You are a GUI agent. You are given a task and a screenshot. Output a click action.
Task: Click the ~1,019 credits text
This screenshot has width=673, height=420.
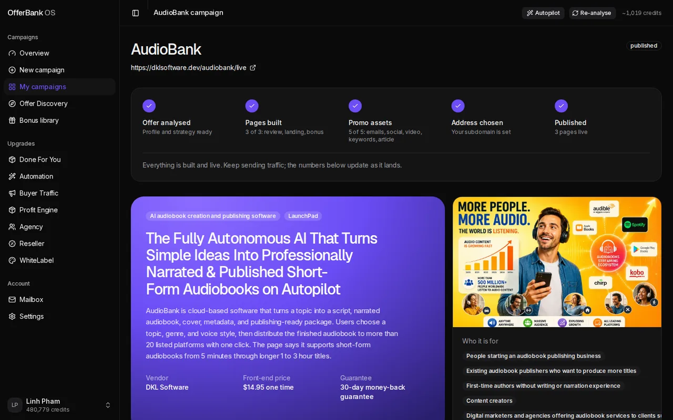click(641, 13)
